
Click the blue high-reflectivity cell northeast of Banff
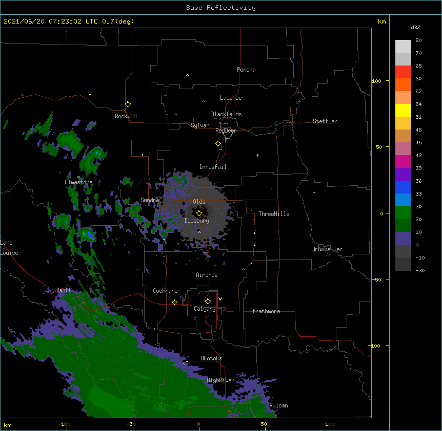click(x=89, y=235)
